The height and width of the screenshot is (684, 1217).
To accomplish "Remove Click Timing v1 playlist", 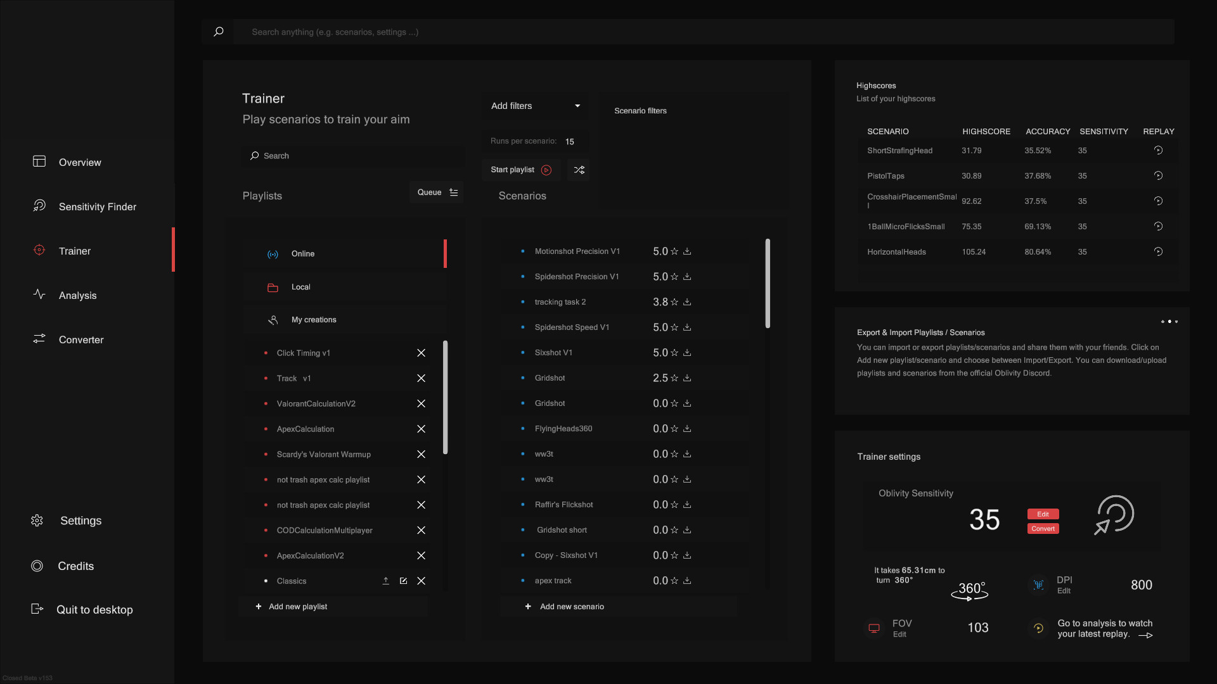I will click(x=421, y=353).
